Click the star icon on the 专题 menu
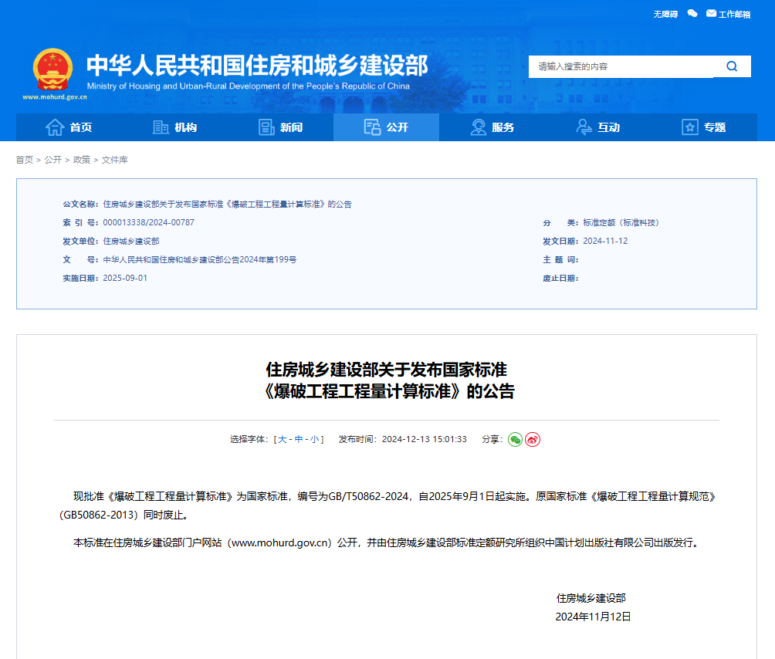 pos(689,127)
